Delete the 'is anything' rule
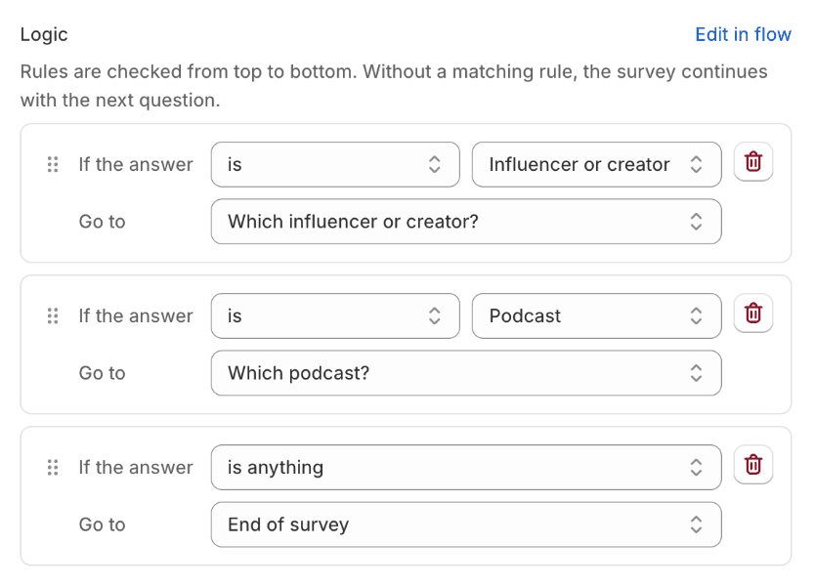The image size is (815, 586). click(x=753, y=465)
